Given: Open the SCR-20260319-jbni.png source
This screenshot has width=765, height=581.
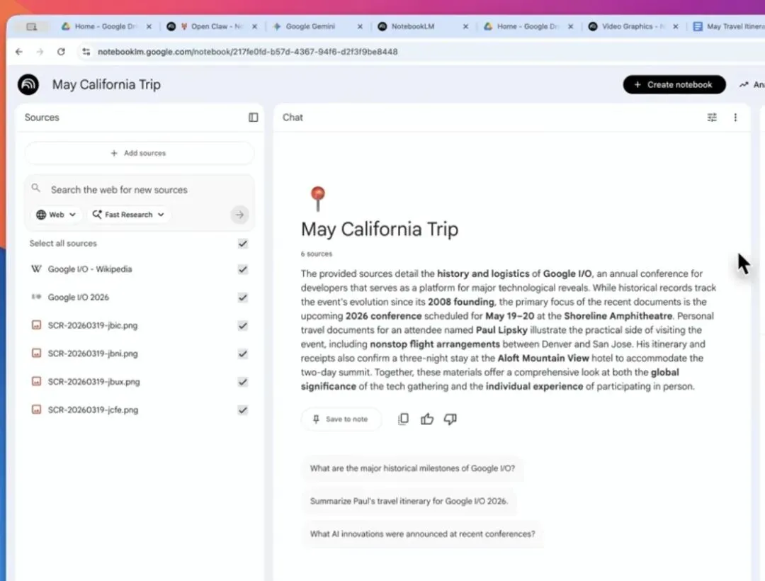Looking at the screenshot, I should 93,354.
